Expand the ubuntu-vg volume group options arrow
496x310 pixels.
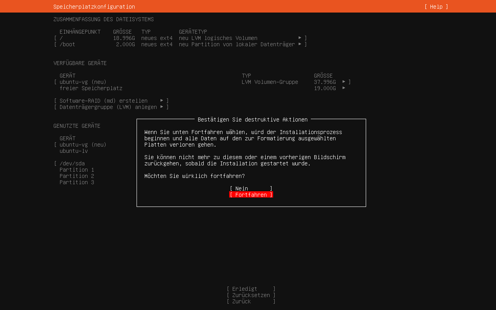pos(345,82)
